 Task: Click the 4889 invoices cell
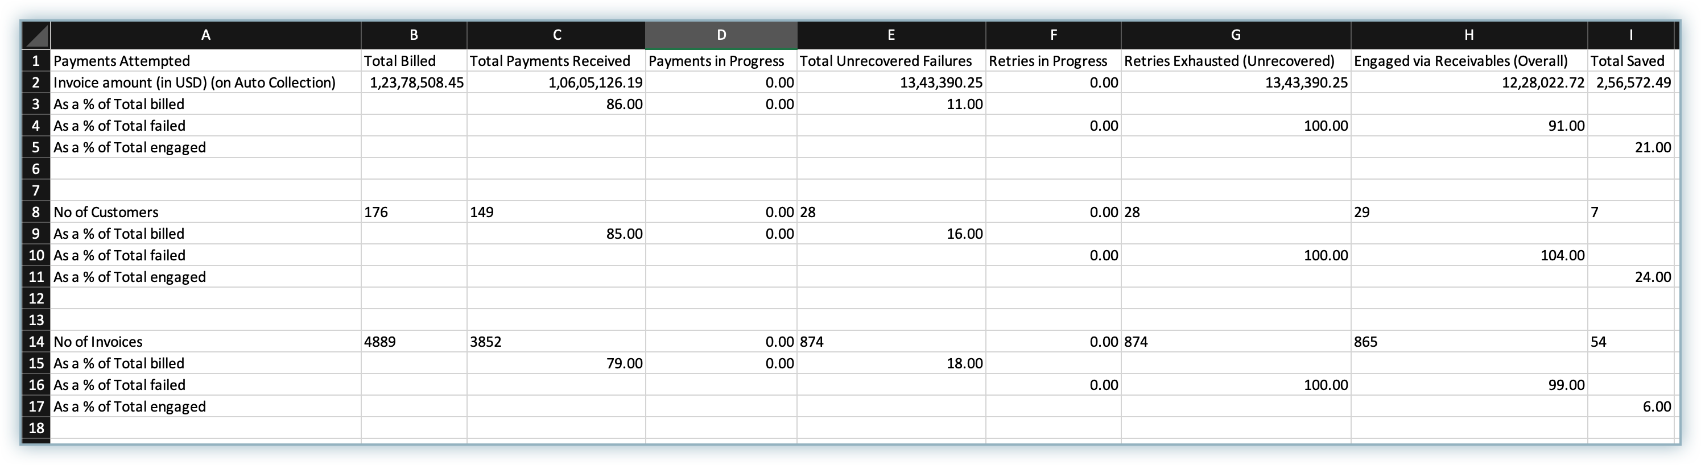414,342
